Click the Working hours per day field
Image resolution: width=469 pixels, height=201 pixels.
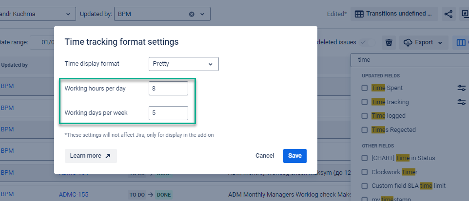pyautogui.click(x=168, y=89)
